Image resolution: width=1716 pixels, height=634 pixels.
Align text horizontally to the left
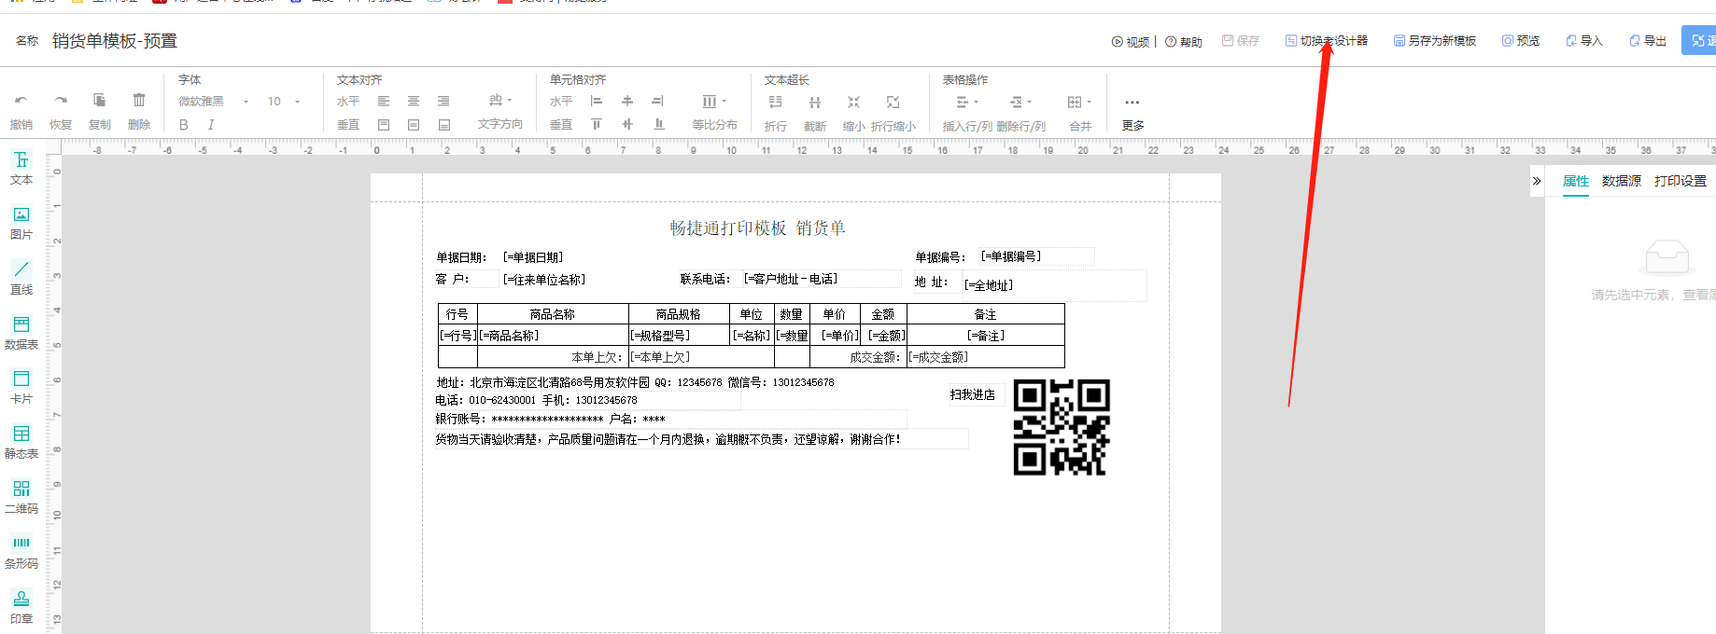pos(384,101)
